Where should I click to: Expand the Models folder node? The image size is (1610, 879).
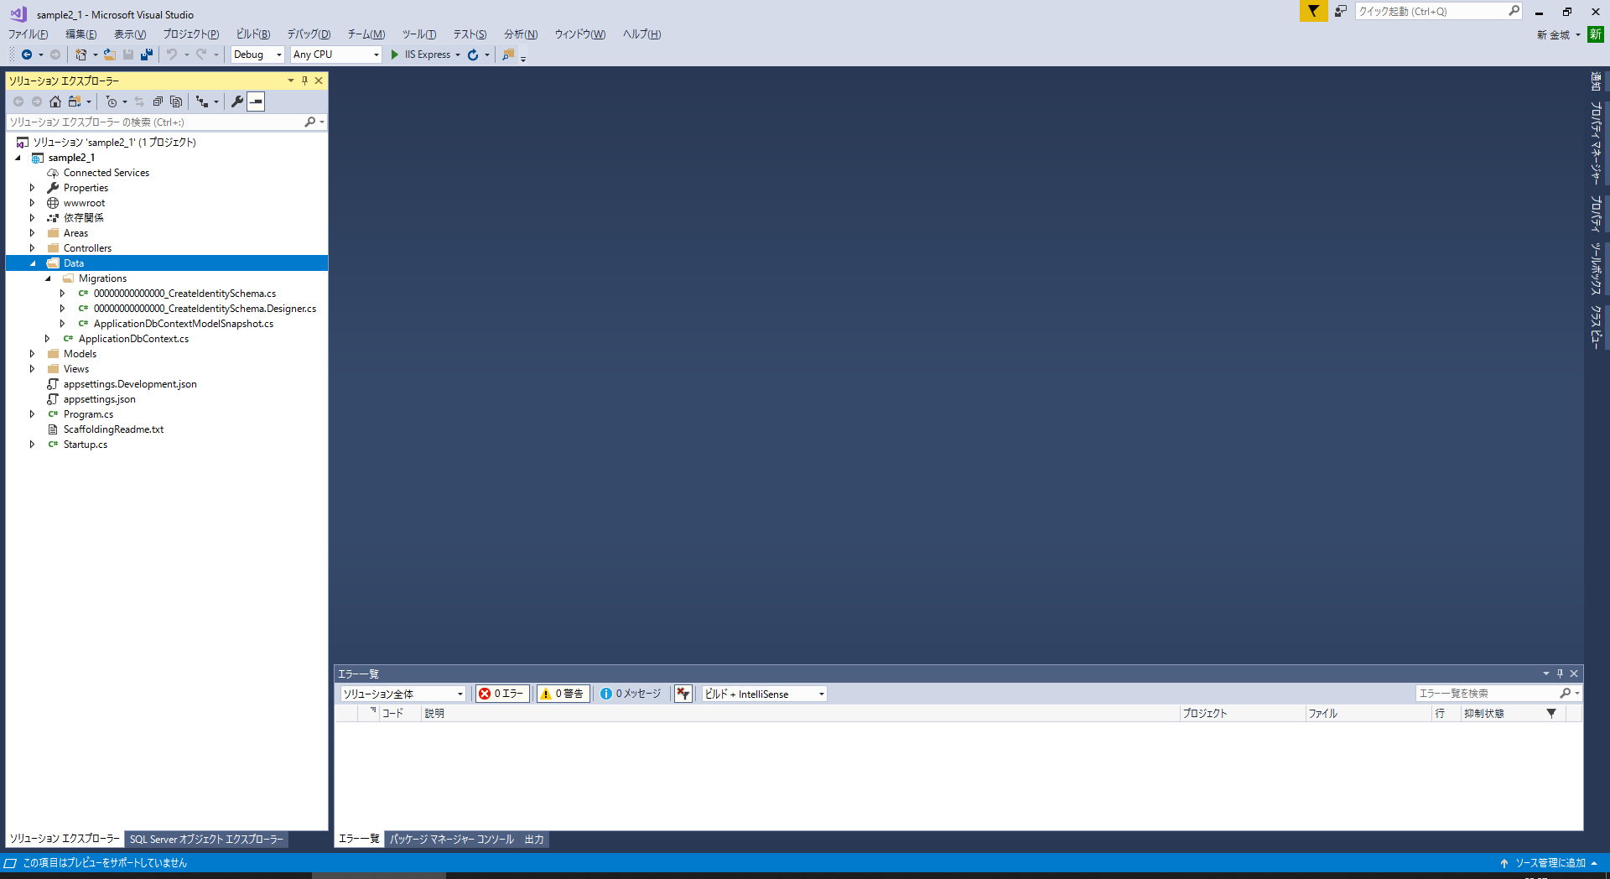[x=33, y=354]
